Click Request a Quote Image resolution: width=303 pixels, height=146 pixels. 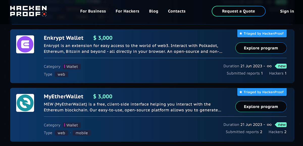coord(238,11)
